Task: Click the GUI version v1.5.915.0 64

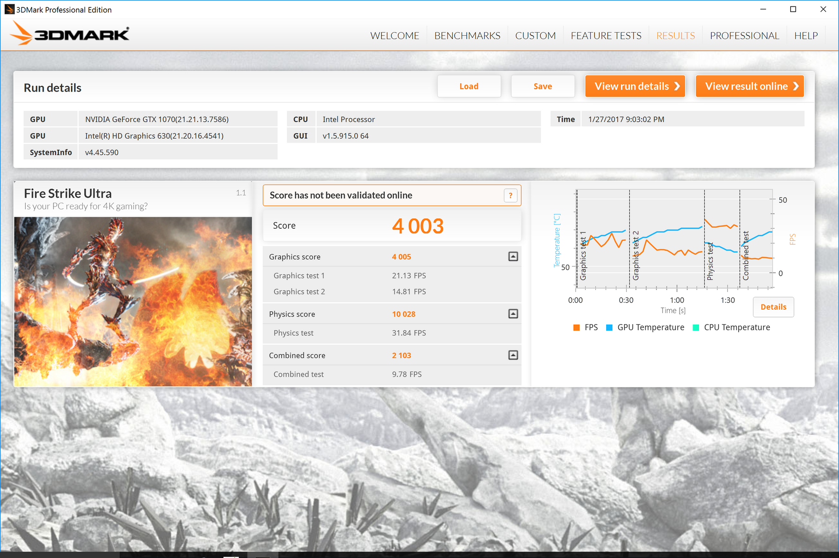Action: tap(345, 136)
